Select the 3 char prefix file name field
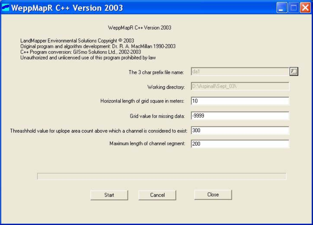 [x=240, y=71]
